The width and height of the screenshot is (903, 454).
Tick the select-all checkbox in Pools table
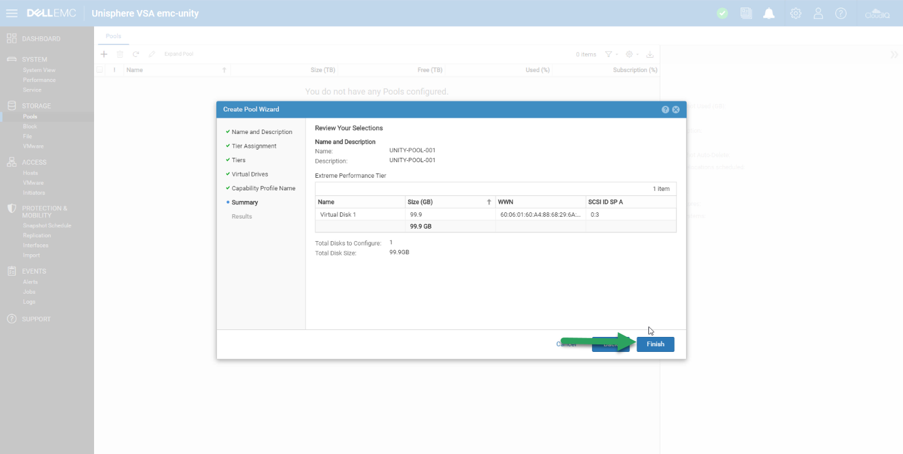pyautogui.click(x=100, y=70)
